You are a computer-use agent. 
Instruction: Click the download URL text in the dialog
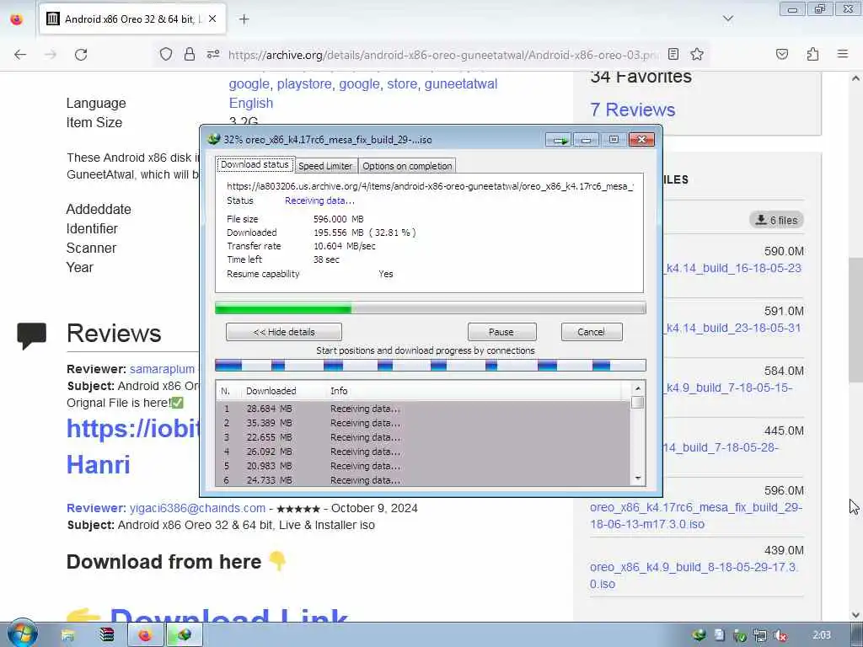[x=430, y=186]
